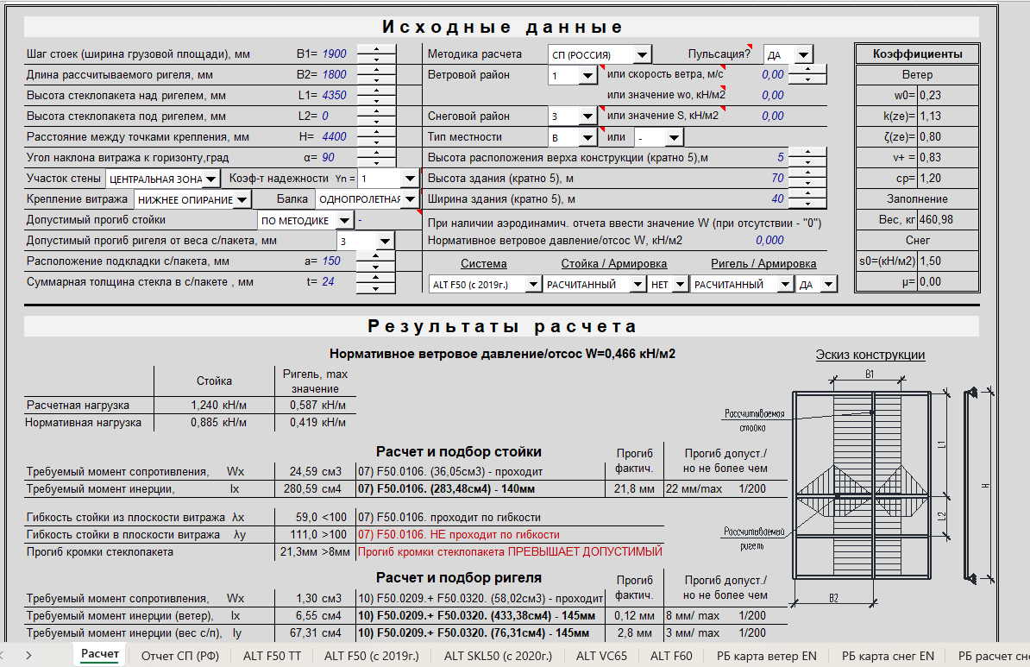Increase the glass thickness t= with the up arrow
This screenshot has width=1030, height=667.
[x=376, y=277]
